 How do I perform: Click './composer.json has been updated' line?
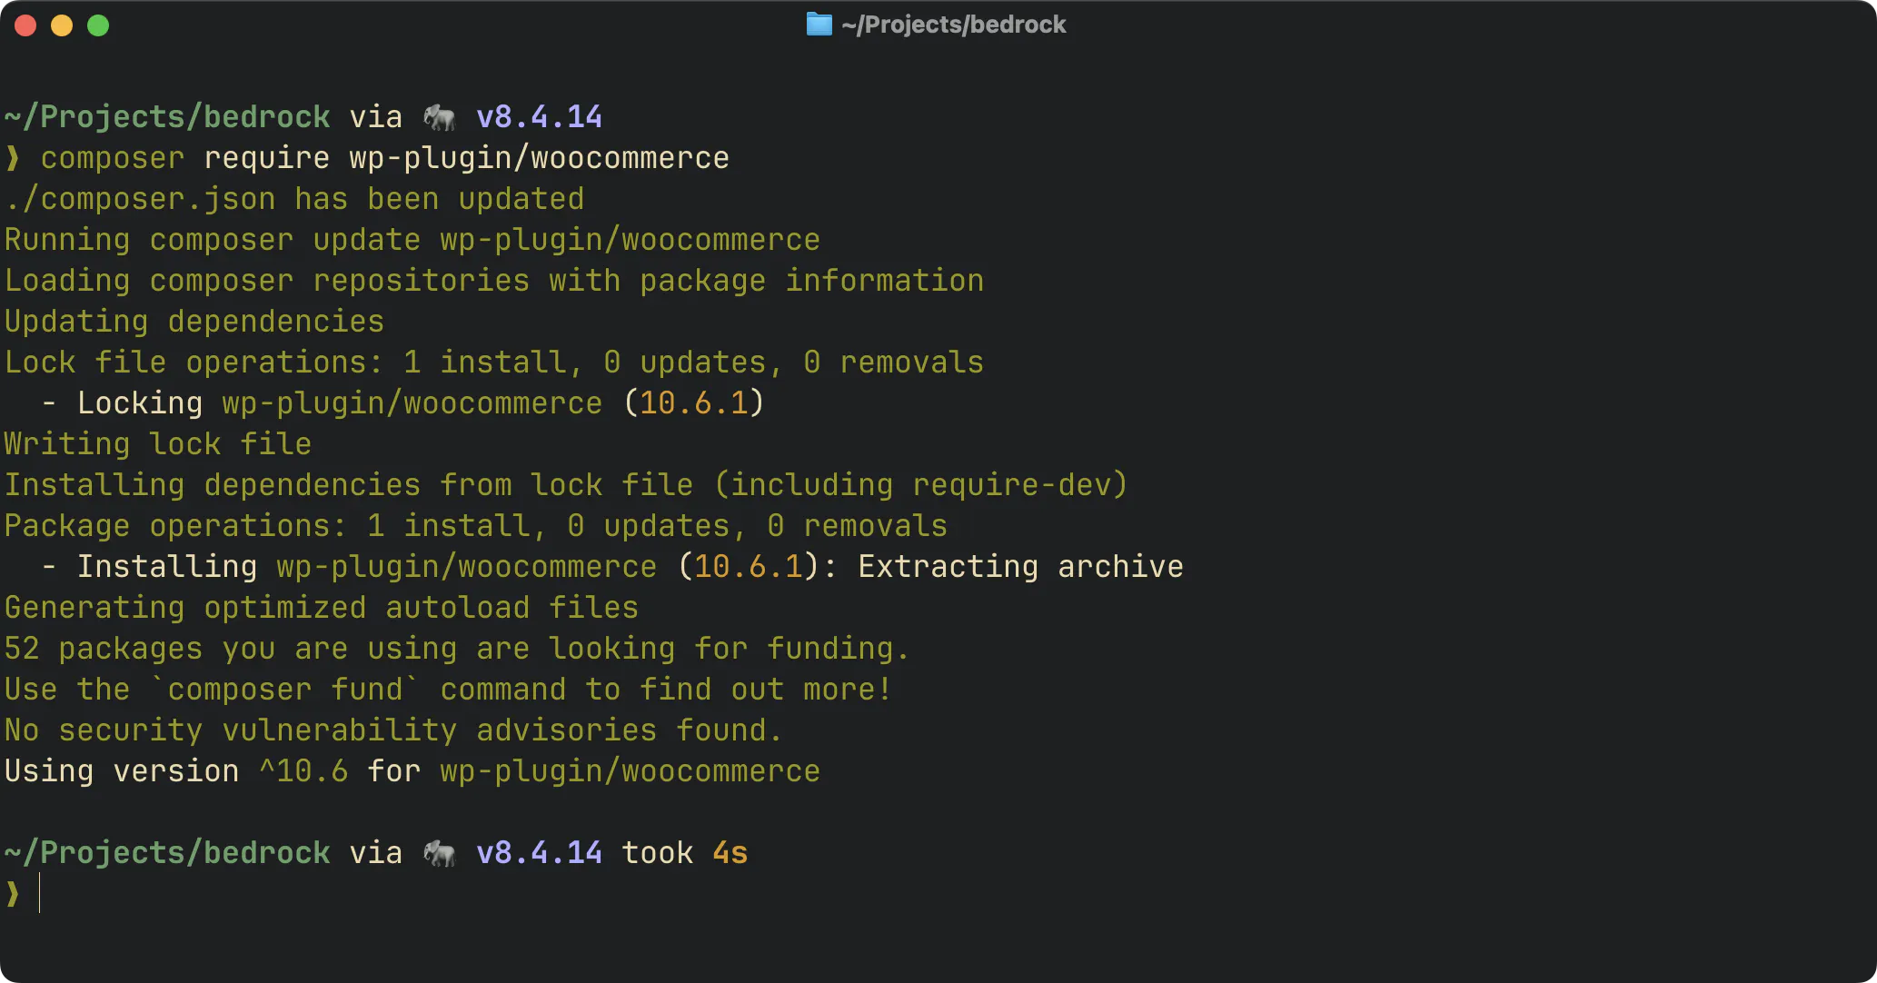click(294, 199)
